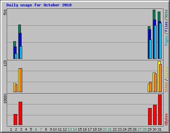Click the 129 axis maximum label
The image size is (170, 133).
[5, 64]
